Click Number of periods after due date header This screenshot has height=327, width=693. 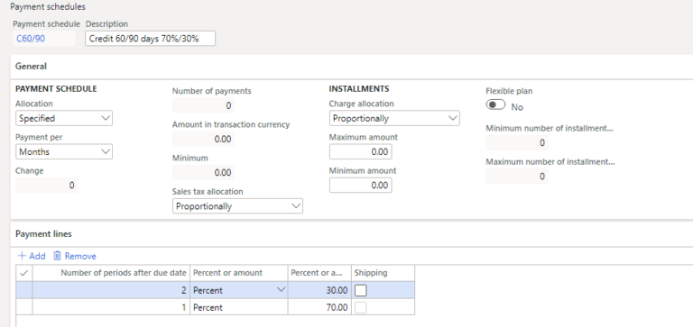pos(111,273)
